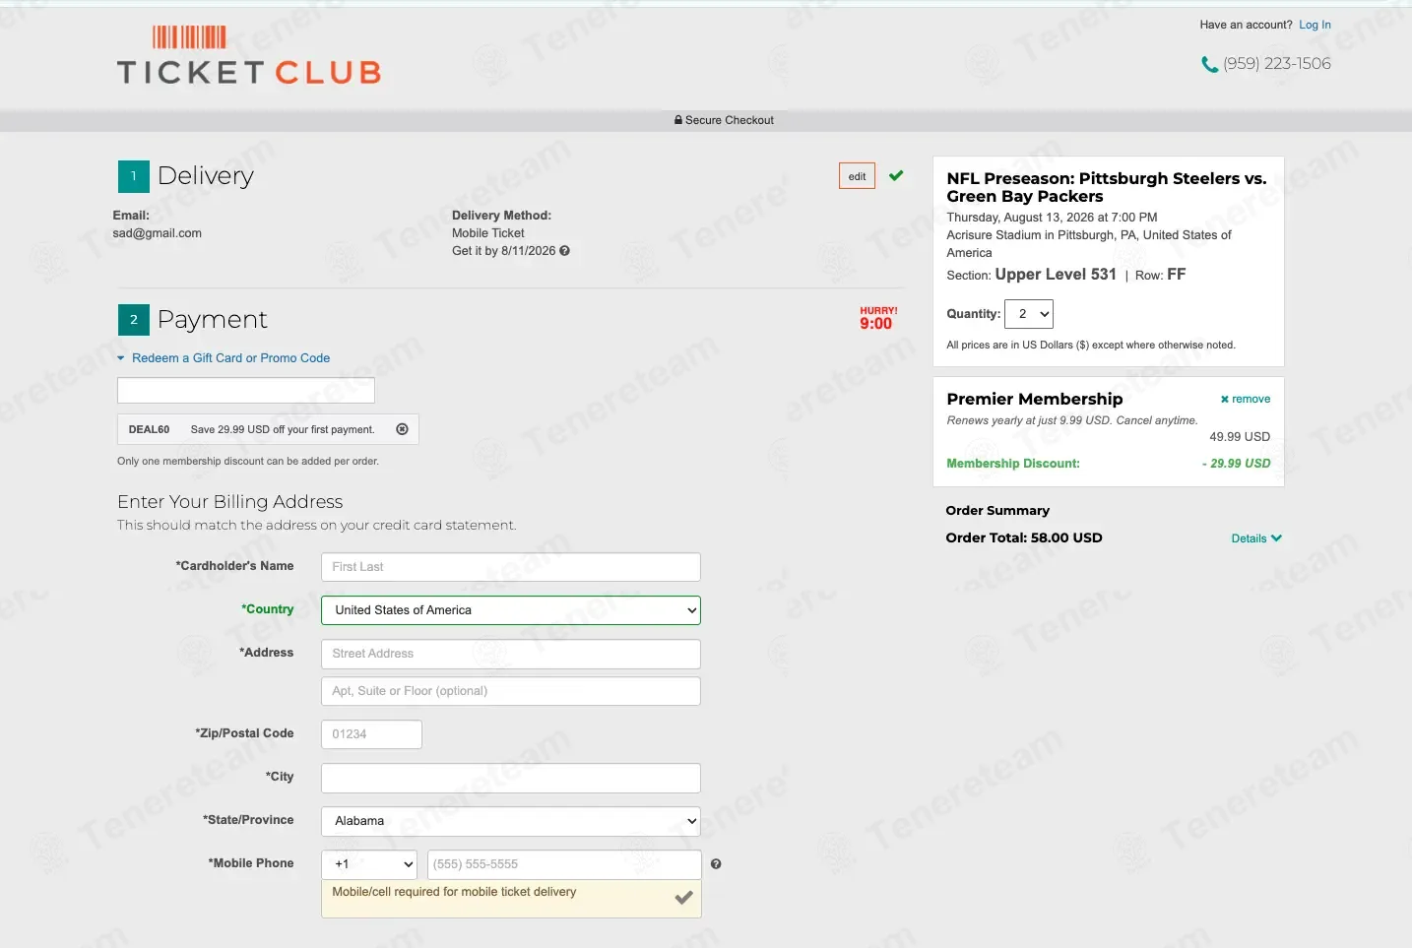The width and height of the screenshot is (1412, 948).
Task: Click the Cardholder's Name field
Action: pyautogui.click(x=511, y=567)
